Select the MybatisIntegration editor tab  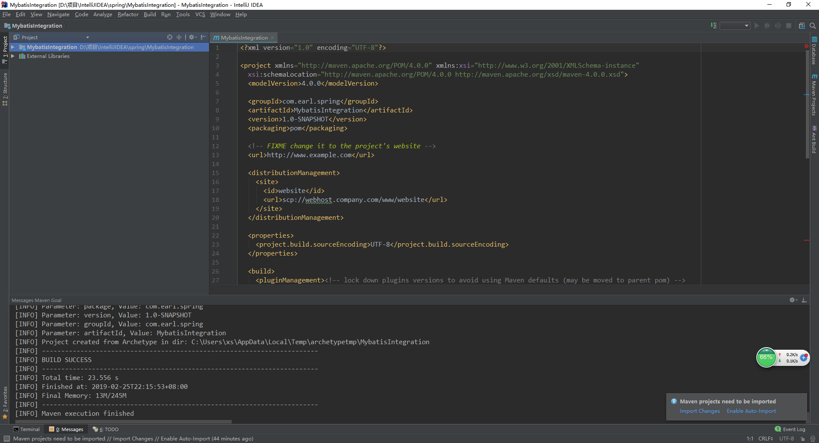click(x=243, y=37)
